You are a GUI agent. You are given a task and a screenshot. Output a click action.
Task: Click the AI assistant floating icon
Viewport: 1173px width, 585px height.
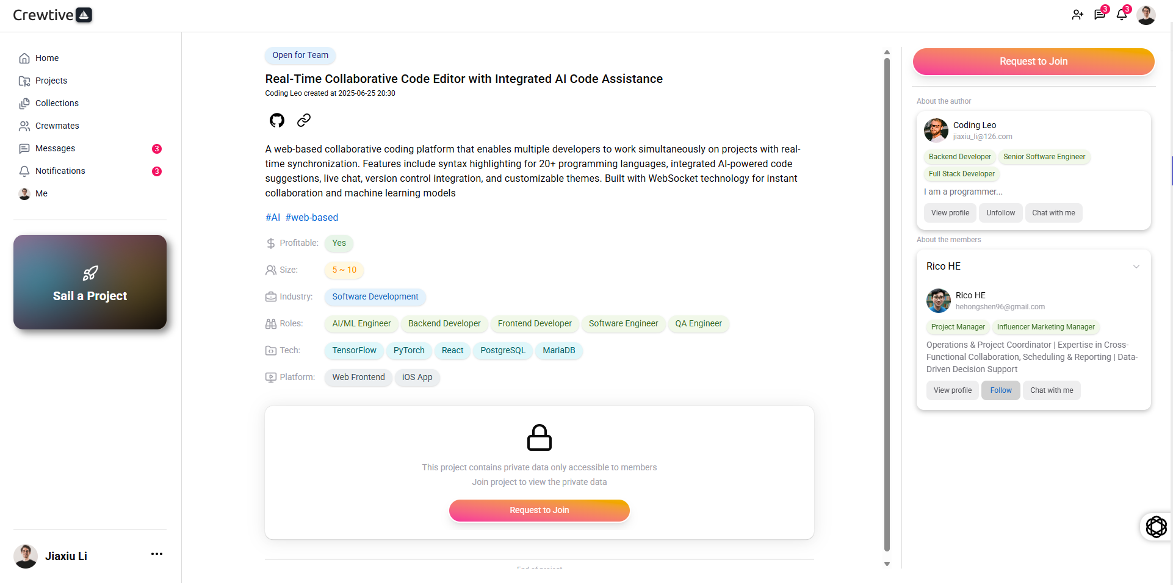click(x=1156, y=526)
